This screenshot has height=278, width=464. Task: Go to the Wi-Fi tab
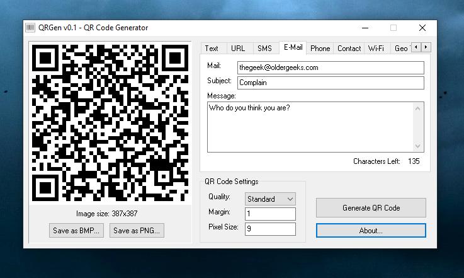376,49
